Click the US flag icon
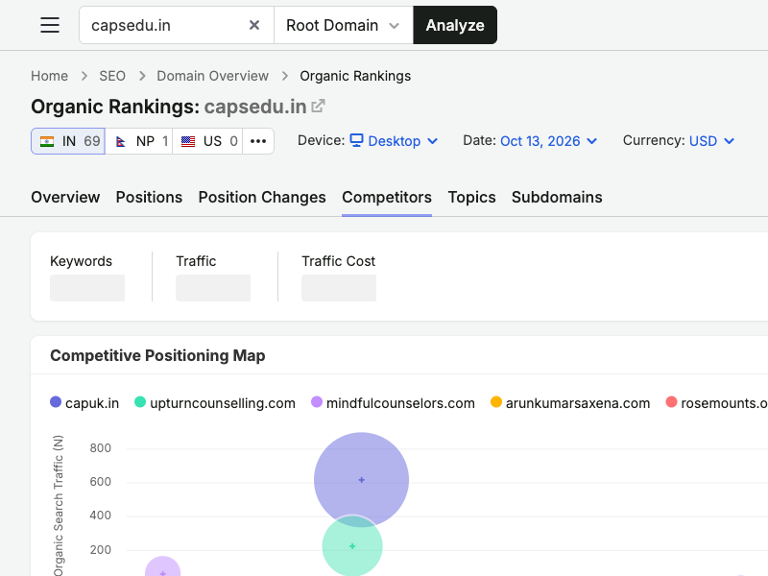The height and width of the screenshot is (576, 768). [x=188, y=141]
